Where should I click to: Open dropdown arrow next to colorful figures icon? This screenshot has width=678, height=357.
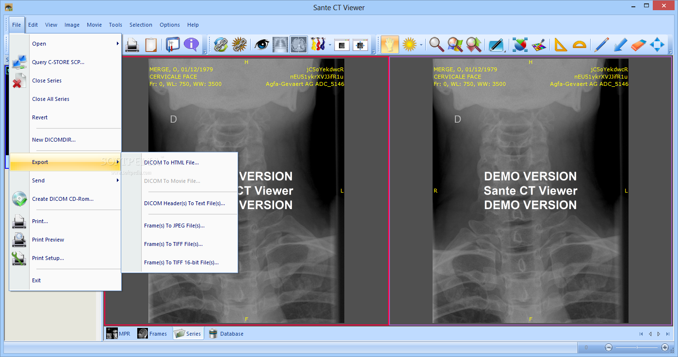pyautogui.click(x=330, y=45)
